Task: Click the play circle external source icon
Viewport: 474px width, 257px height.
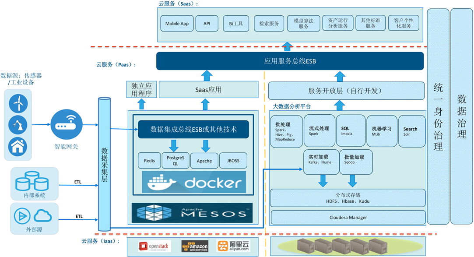Action: [x=22, y=216]
